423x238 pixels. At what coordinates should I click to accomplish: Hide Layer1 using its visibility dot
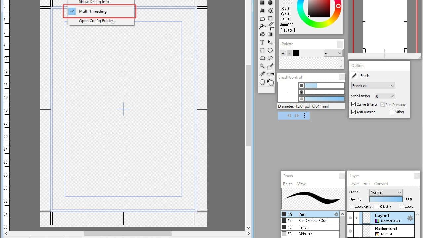[x=350, y=218]
